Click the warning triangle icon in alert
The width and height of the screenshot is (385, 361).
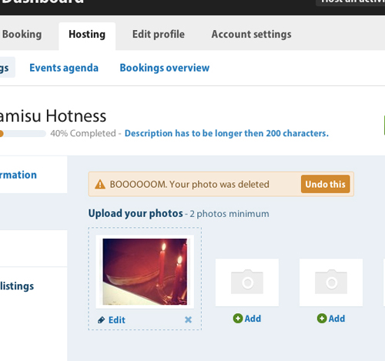click(100, 184)
